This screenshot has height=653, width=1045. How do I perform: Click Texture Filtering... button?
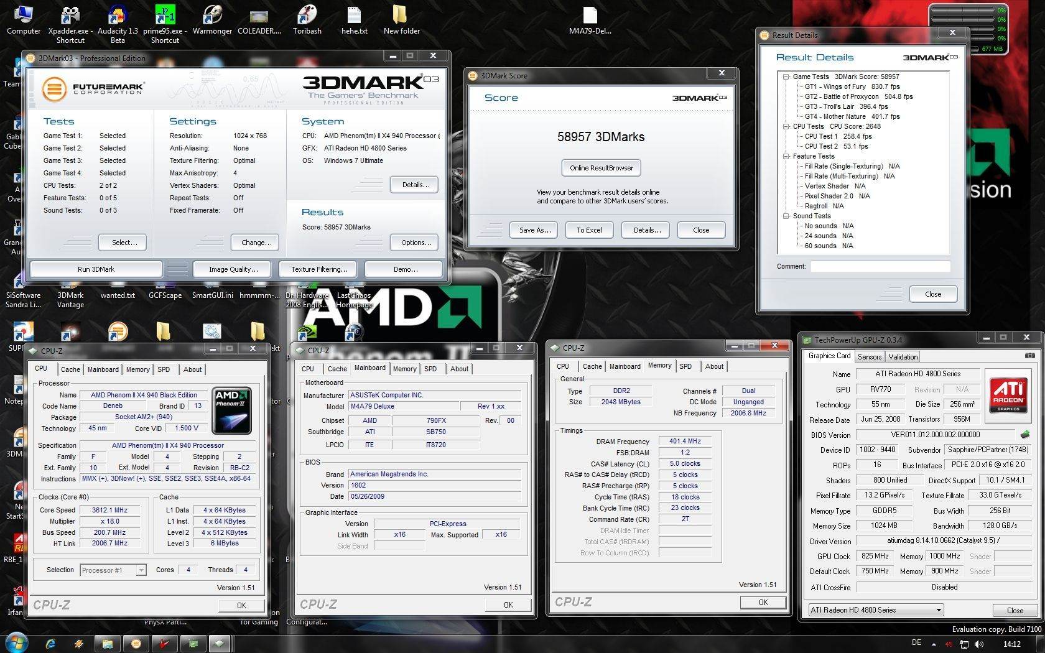pos(319,269)
